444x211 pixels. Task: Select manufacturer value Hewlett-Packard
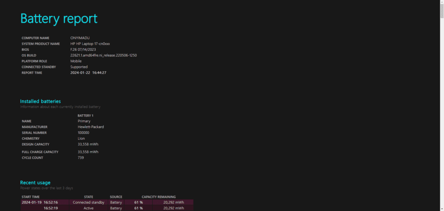coord(91,127)
